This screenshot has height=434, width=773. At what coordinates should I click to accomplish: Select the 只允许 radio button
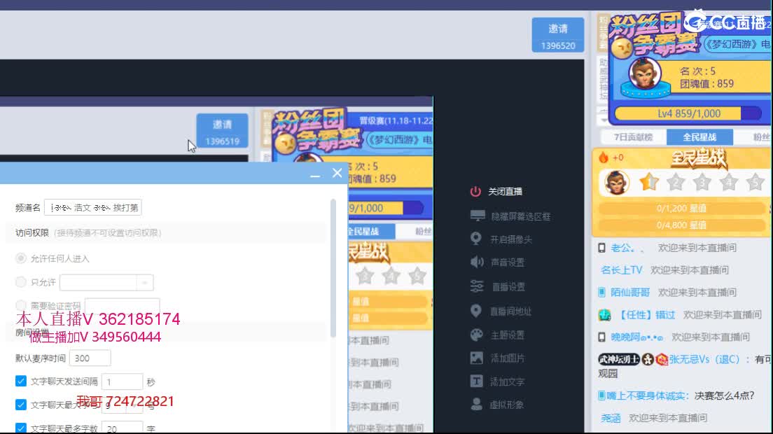click(21, 282)
